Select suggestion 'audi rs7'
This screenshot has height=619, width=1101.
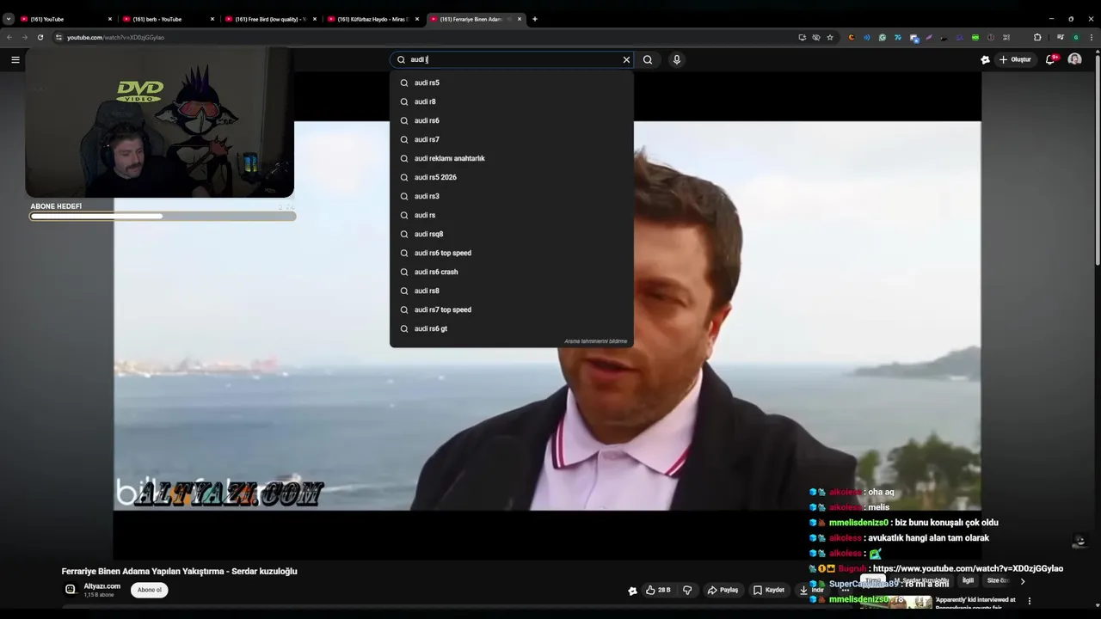[512, 139]
